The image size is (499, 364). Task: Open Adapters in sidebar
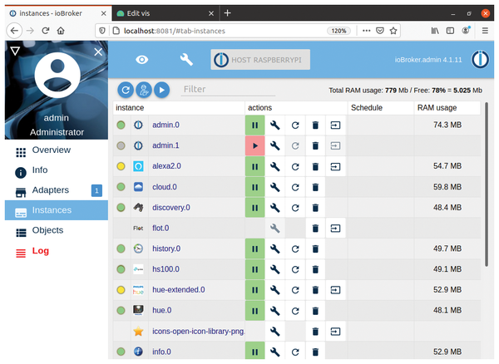pos(57,191)
